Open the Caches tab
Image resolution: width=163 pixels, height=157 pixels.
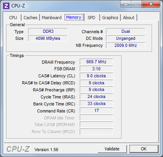point(30,18)
